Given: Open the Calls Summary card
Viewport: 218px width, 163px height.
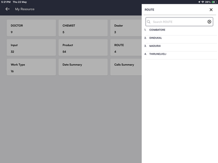Looking at the screenshot, I should pos(126,67).
